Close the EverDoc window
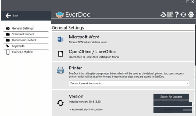The width and height of the screenshot is (196, 116). click(192, 2)
